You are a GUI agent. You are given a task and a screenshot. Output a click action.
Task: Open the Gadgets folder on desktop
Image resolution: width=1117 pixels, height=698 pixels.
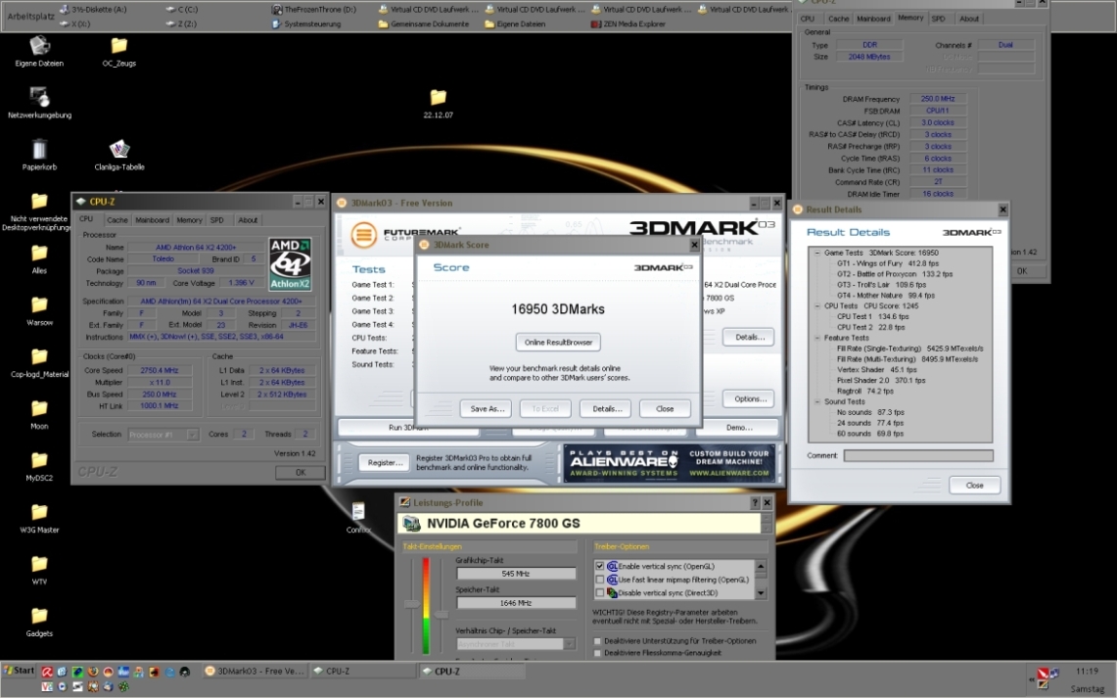tap(39, 622)
